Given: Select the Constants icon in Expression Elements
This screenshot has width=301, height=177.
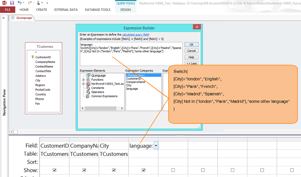Looking at the screenshot, I should pos(88,88).
